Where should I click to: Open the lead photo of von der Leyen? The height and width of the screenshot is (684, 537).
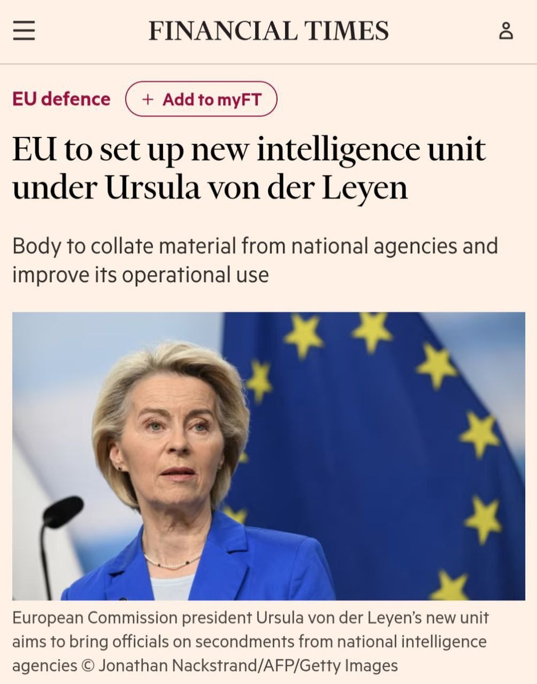tap(268, 456)
